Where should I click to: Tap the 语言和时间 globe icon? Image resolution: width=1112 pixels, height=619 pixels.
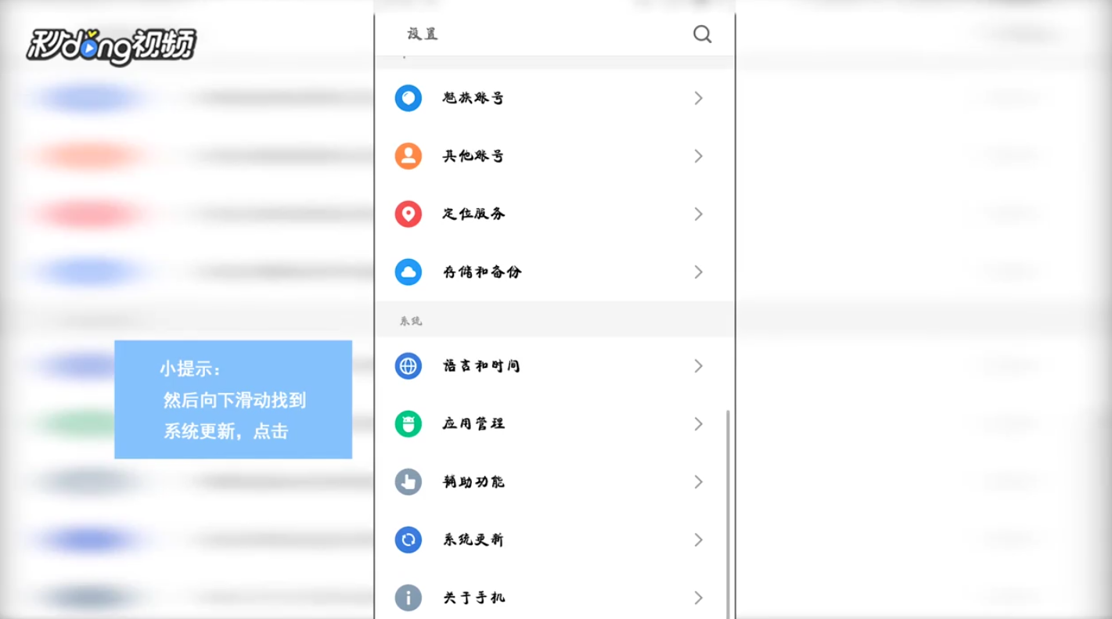pyautogui.click(x=408, y=365)
